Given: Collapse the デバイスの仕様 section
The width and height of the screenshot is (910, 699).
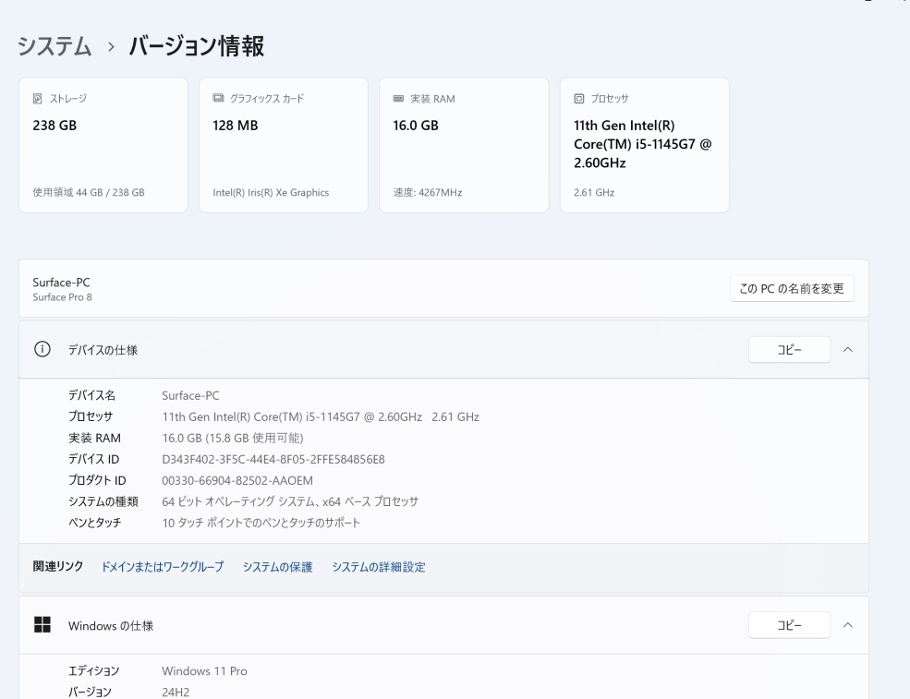Looking at the screenshot, I should coord(848,349).
